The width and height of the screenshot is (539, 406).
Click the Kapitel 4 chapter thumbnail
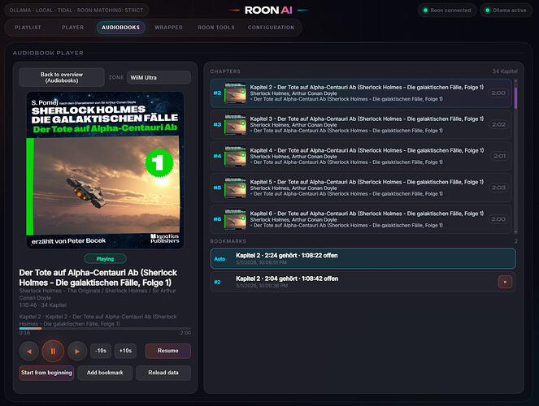[x=235, y=156]
